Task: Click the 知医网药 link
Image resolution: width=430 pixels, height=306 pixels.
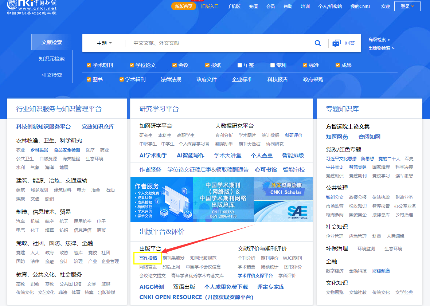Action: (337, 137)
